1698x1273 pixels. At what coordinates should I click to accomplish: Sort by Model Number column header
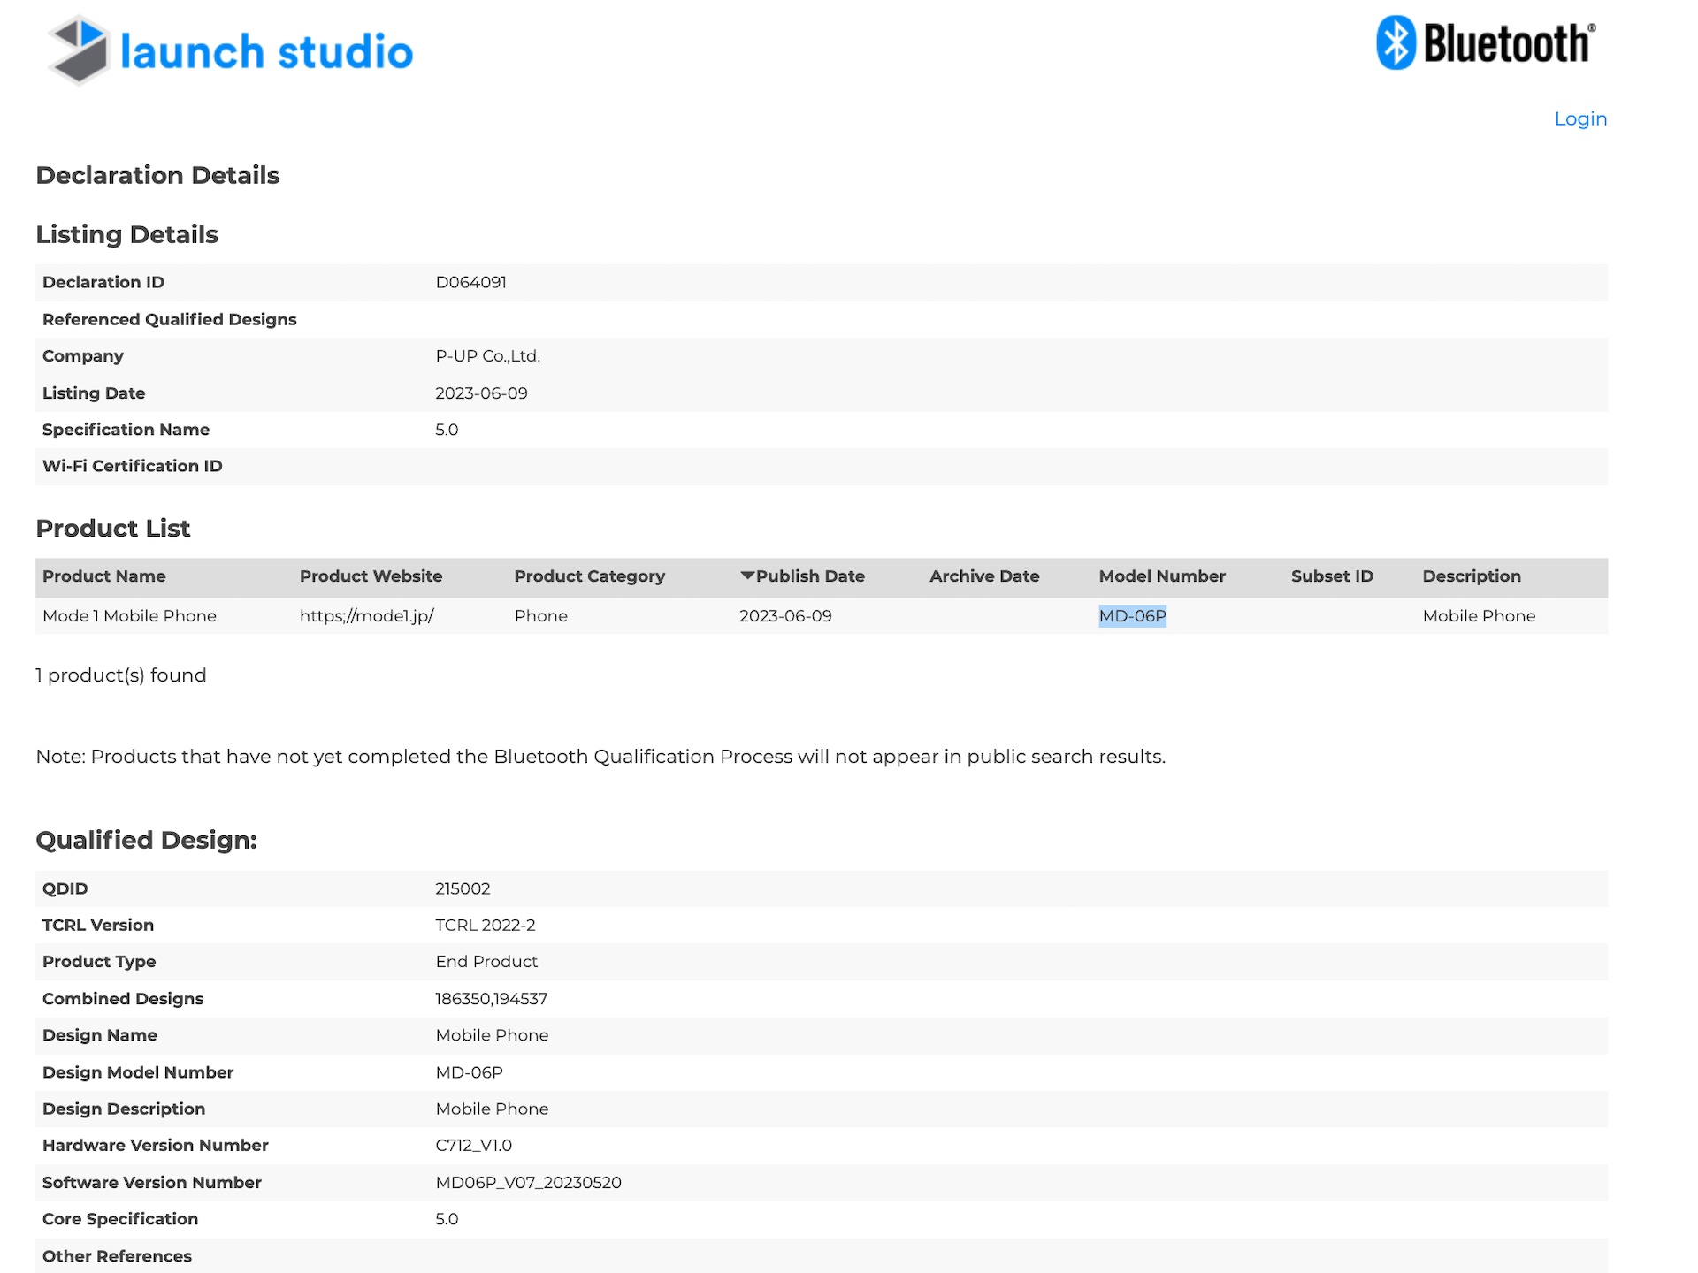click(1162, 576)
